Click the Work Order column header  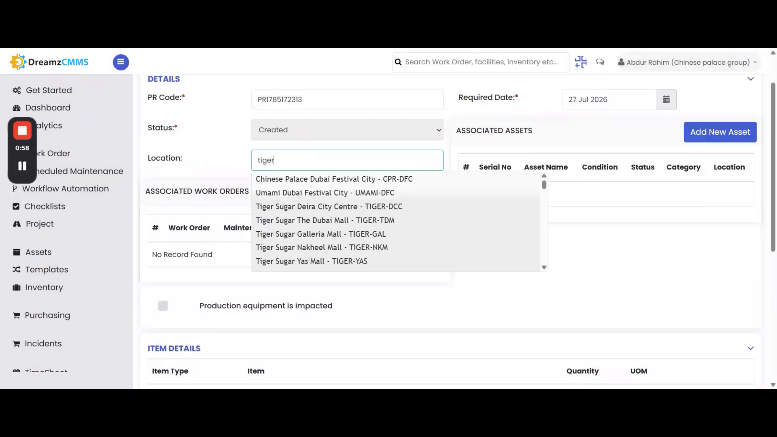pyautogui.click(x=189, y=228)
